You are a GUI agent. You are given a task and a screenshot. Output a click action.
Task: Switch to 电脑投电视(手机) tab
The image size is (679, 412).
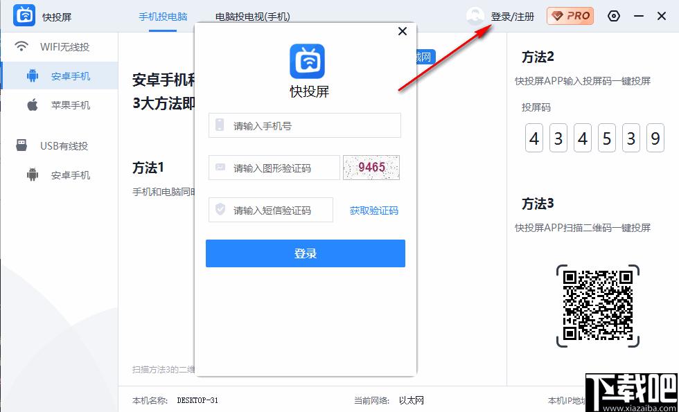[x=252, y=17]
